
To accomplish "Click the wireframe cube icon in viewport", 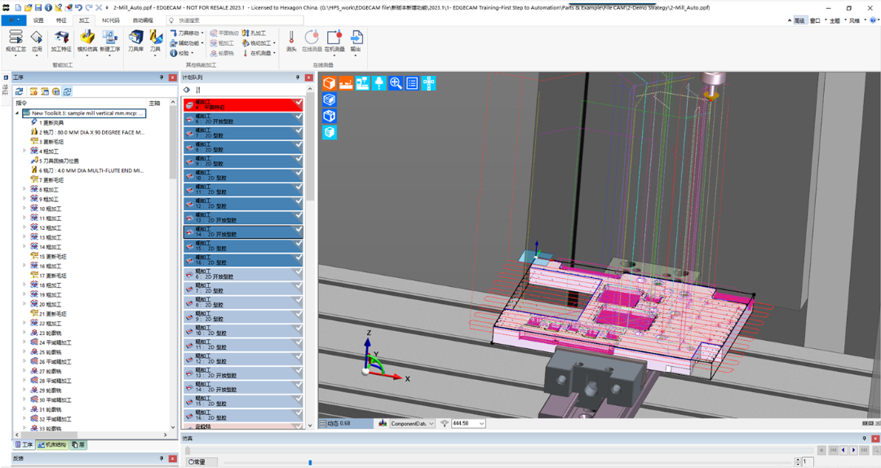I will [x=330, y=117].
